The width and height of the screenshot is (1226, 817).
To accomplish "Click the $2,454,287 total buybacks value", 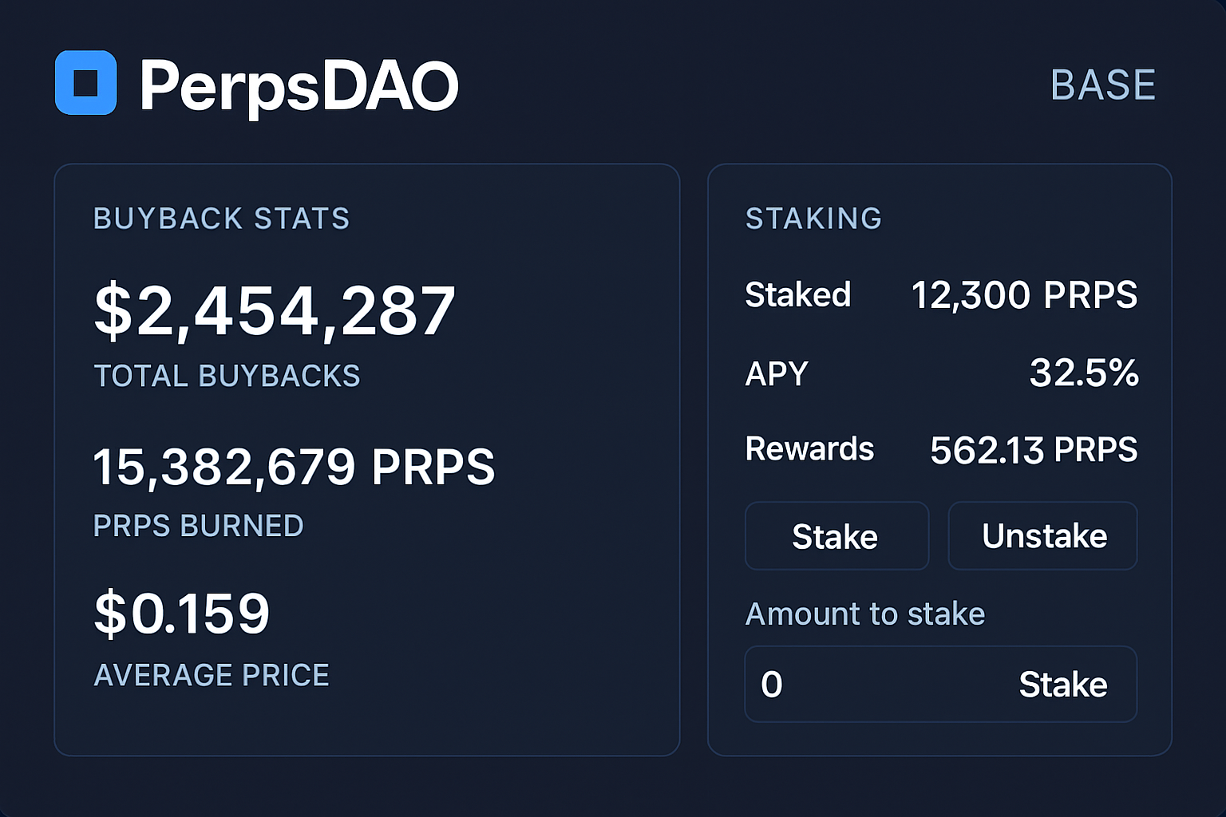I will (275, 311).
